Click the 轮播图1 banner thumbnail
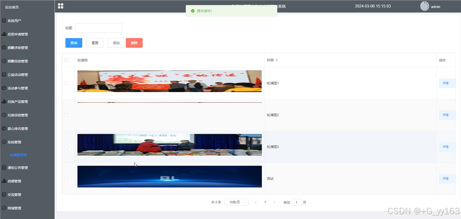Screen dimensions: 461x219 [170, 81]
